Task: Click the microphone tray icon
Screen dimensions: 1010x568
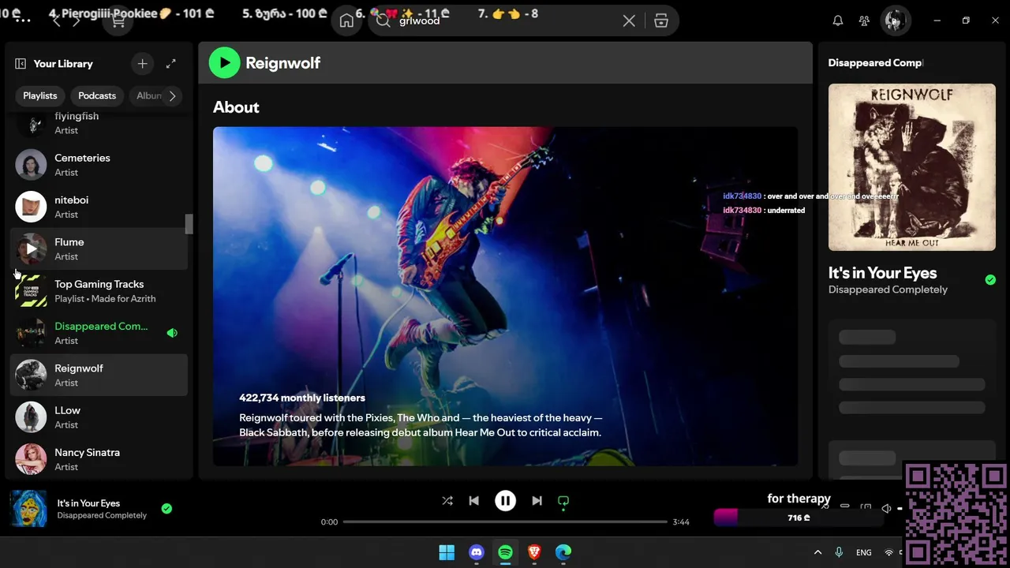Action: click(x=839, y=552)
